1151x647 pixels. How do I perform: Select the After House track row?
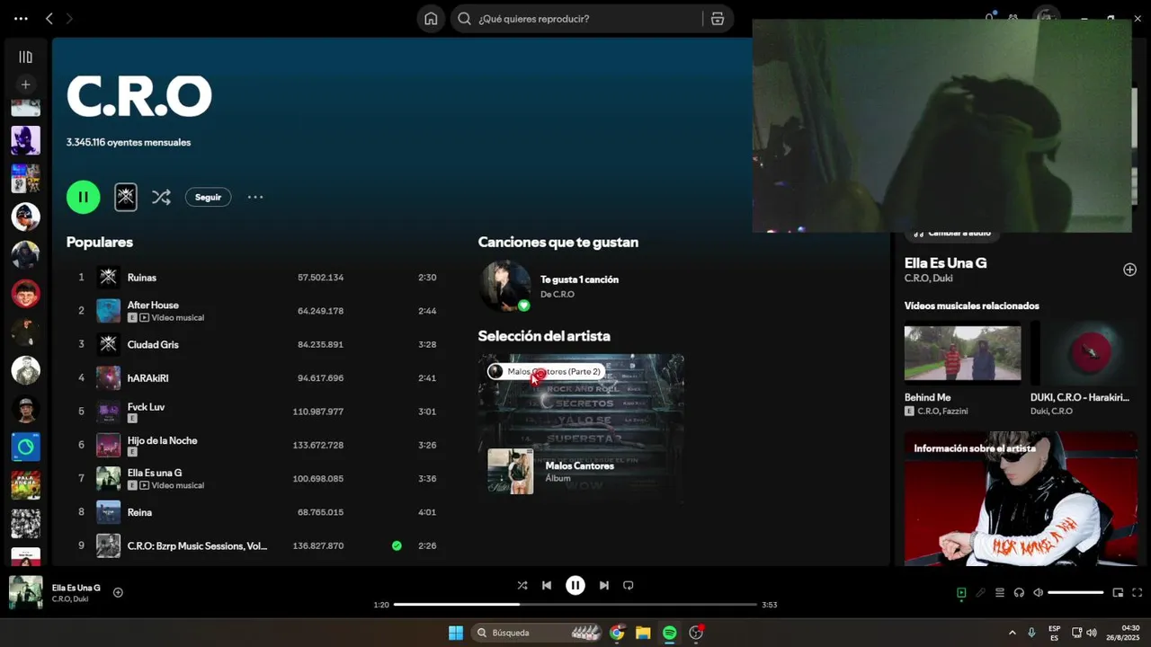point(256,311)
